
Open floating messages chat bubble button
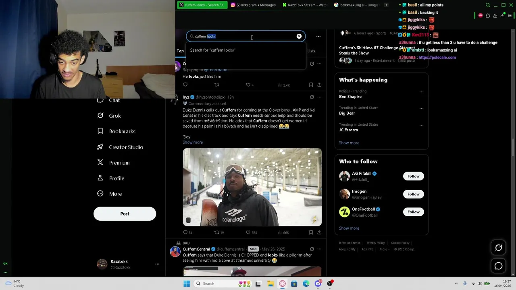coord(499,266)
